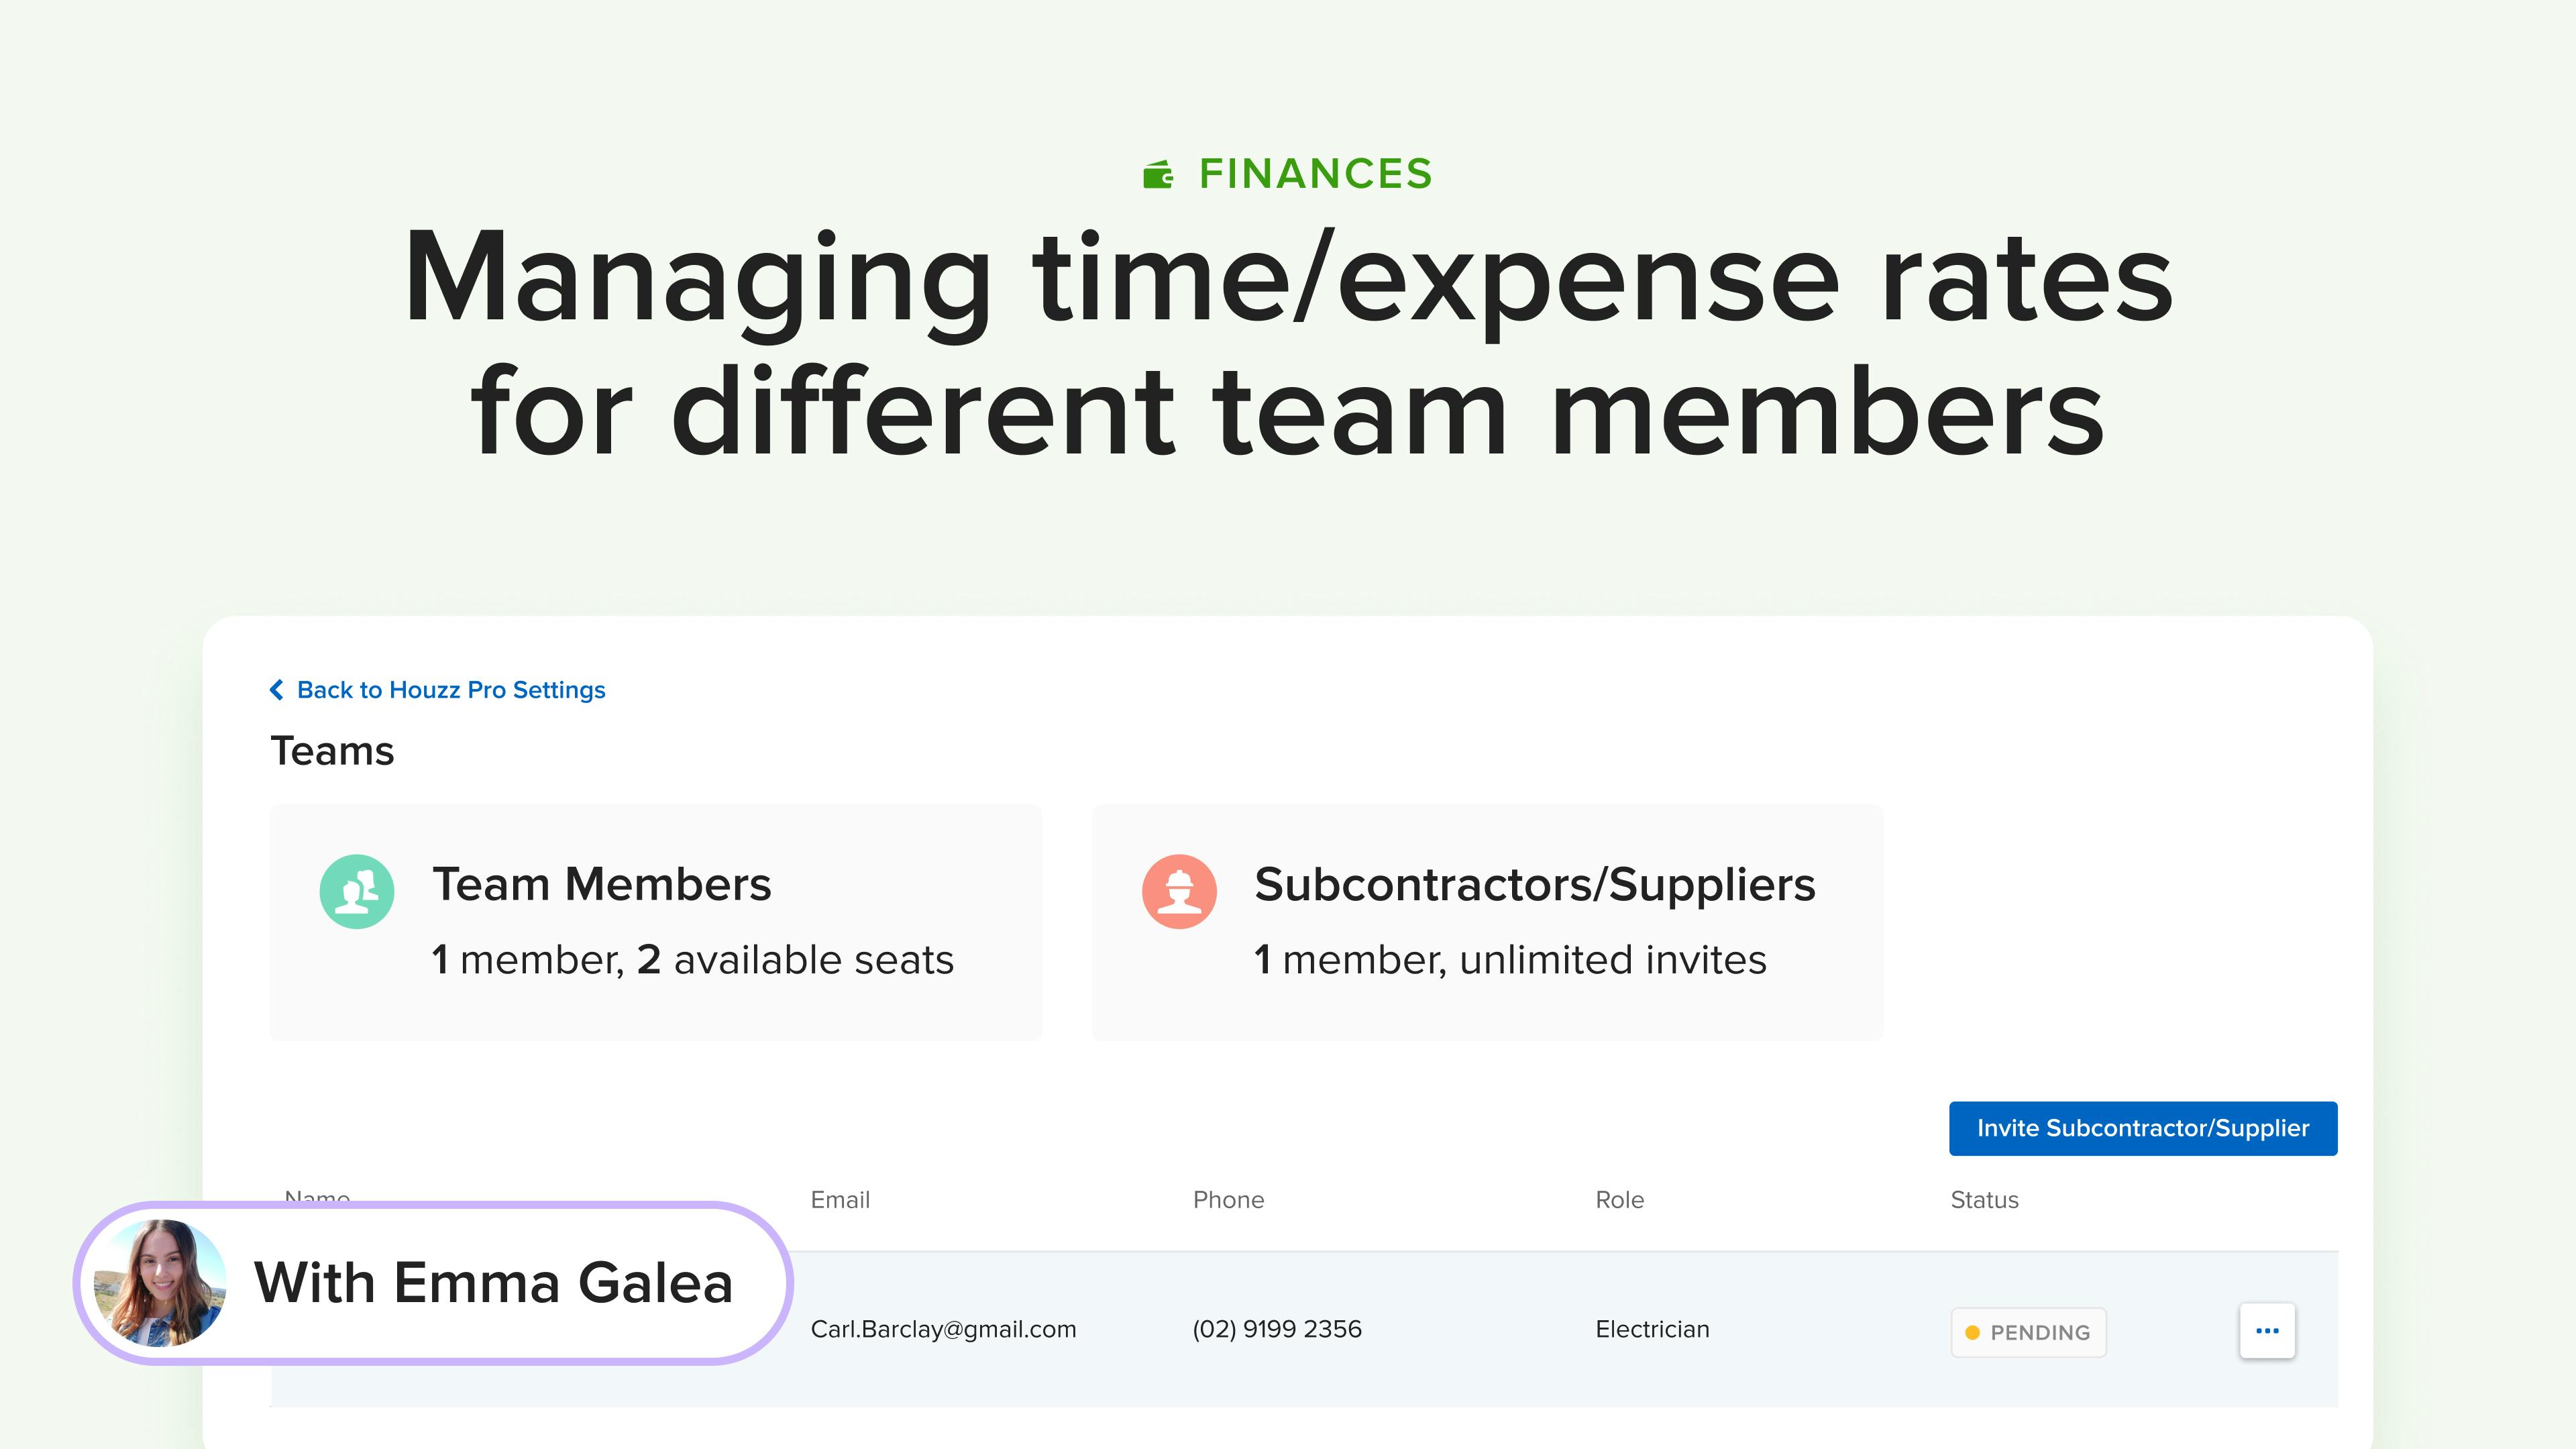Click Emma Galea's profile photo

click(160, 1283)
